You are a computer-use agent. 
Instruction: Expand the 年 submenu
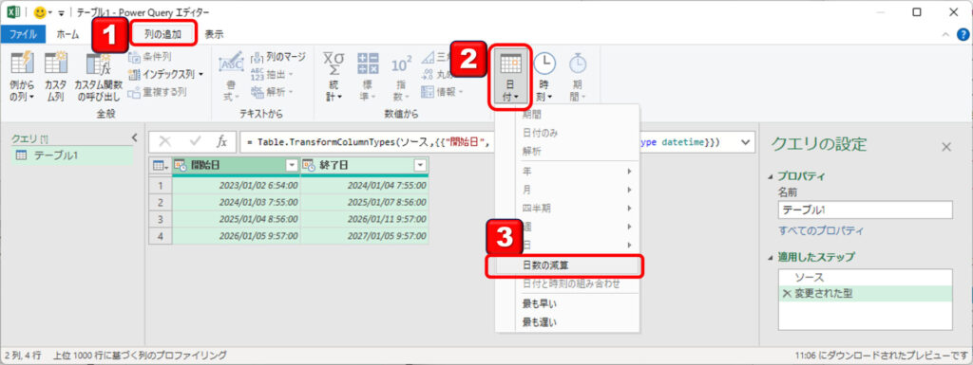567,171
